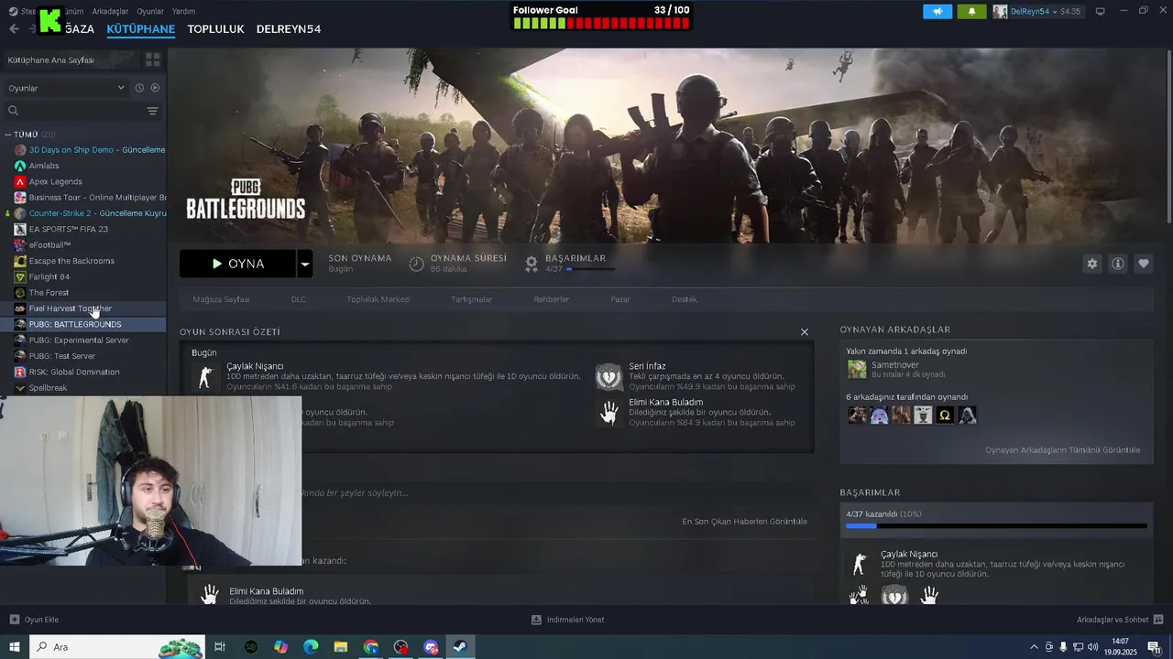1173x659 pixels.
Task: Switch to the TOPLULUK tab
Action: [x=215, y=29]
